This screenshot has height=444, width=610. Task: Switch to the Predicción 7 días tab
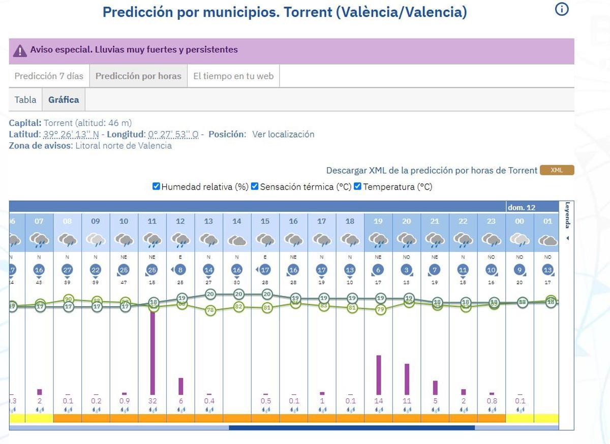click(48, 76)
